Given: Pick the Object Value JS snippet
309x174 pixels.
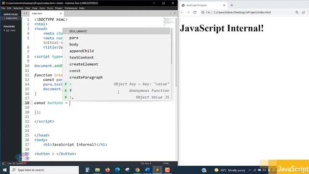Looking at the screenshot, I should click(116, 97).
